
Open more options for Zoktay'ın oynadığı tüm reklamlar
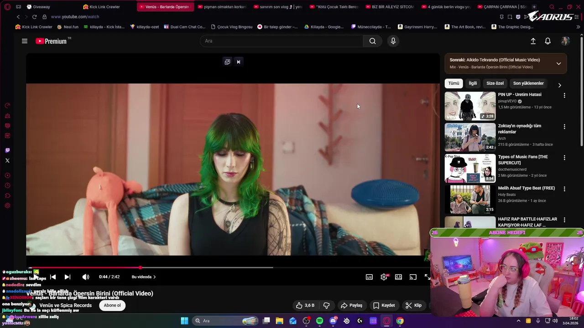click(x=564, y=127)
